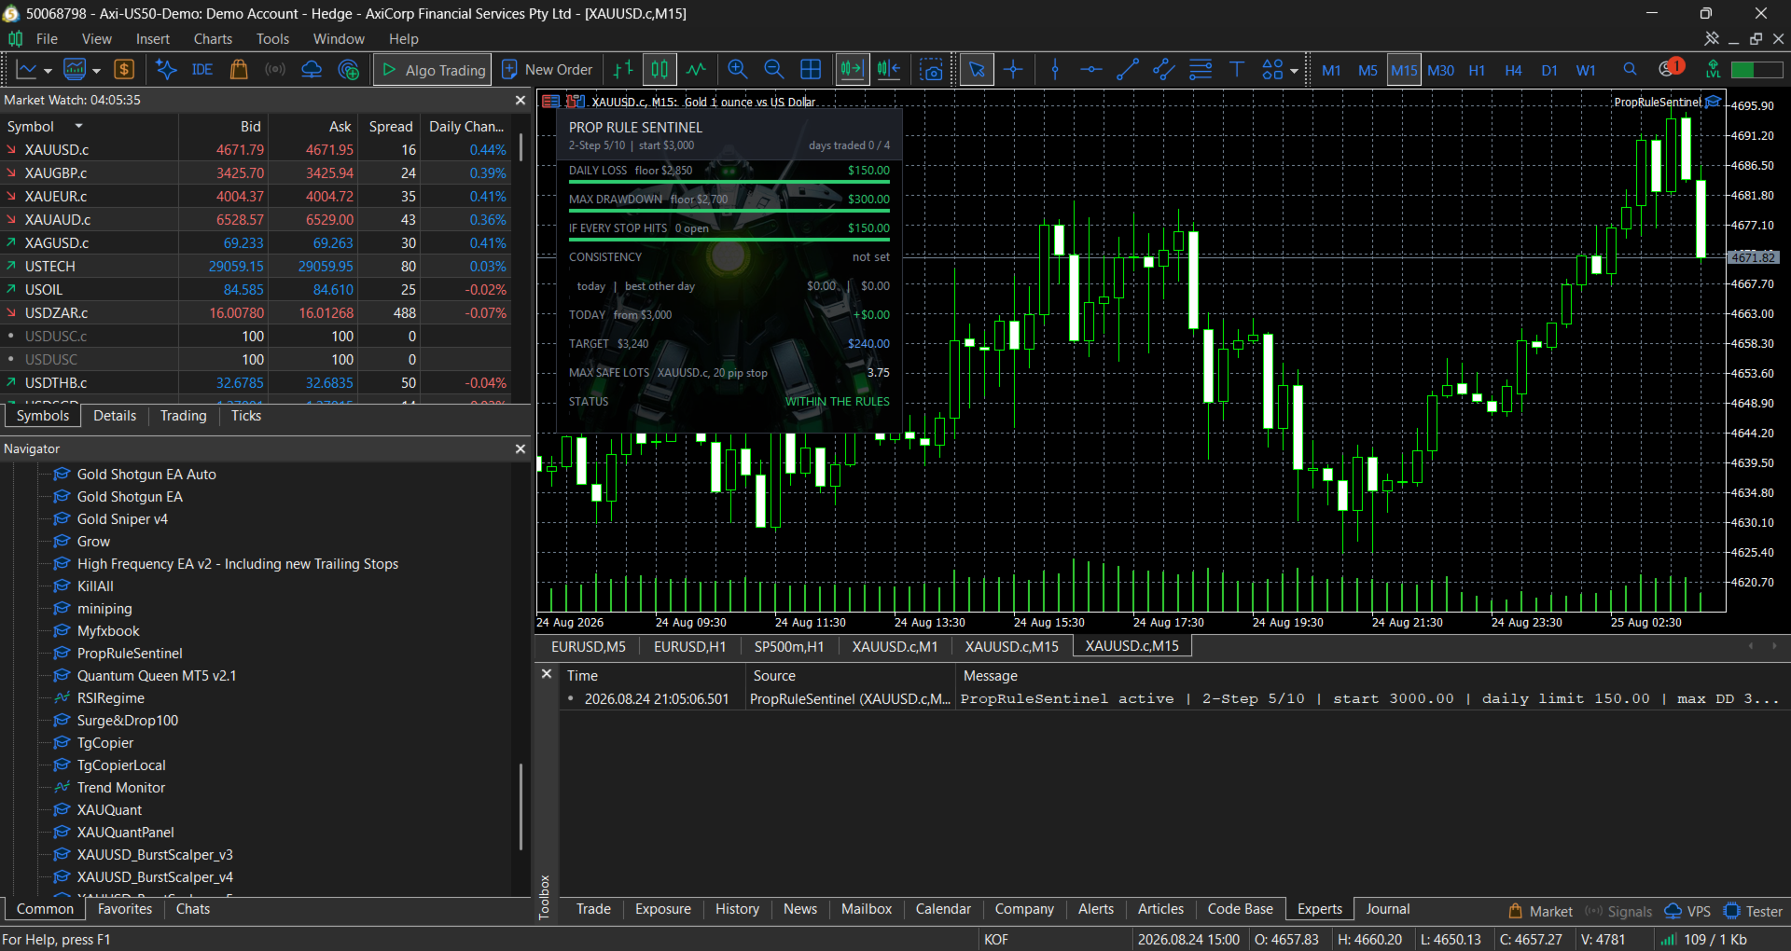Switch chart to bar chart style
The width and height of the screenshot is (1791, 951).
[623, 70]
